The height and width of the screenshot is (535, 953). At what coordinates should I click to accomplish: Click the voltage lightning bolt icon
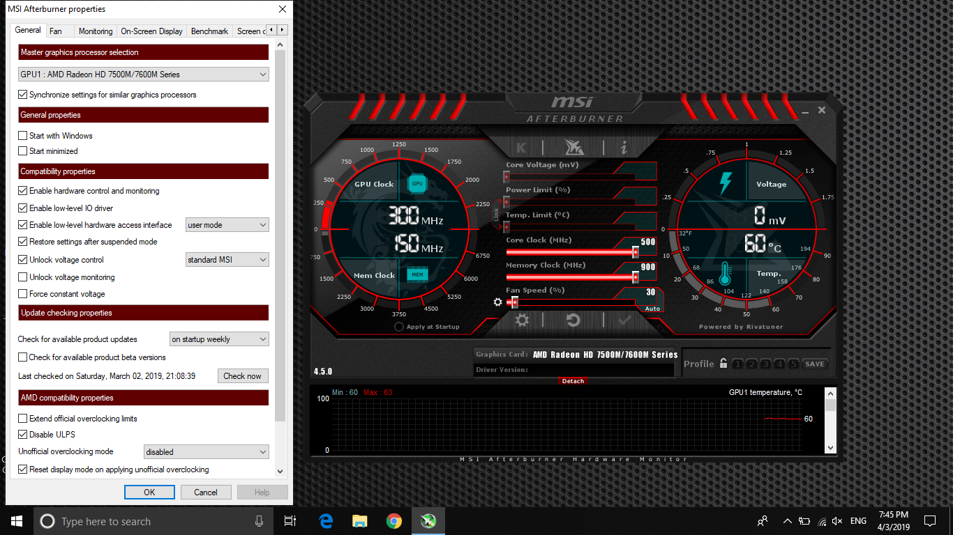pos(726,183)
